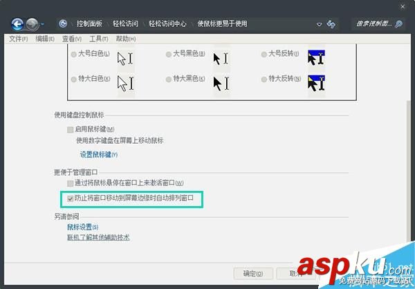Open 联机了解其他辅助技术 link
The height and width of the screenshot is (289, 415).
click(98, 237)
